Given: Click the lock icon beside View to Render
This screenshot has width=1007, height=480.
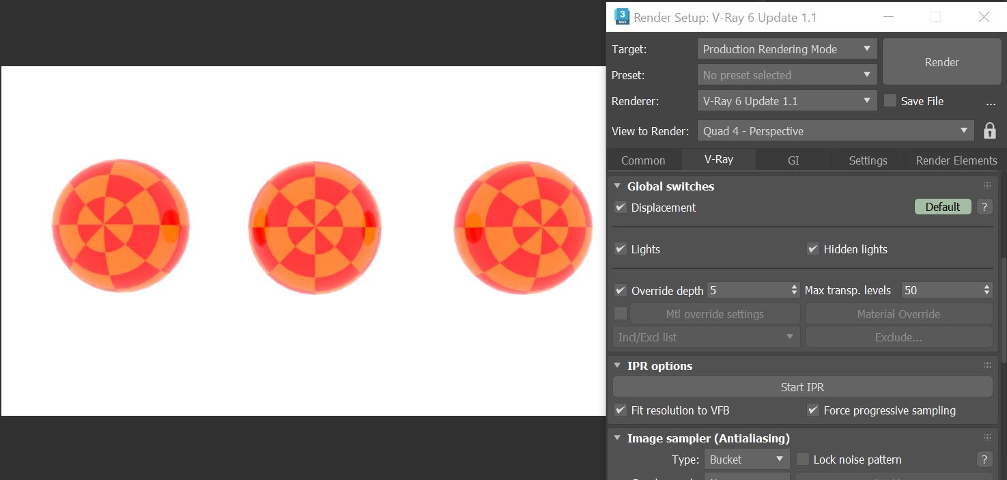Looking at the screenshot, I should [x=989, y=131].
